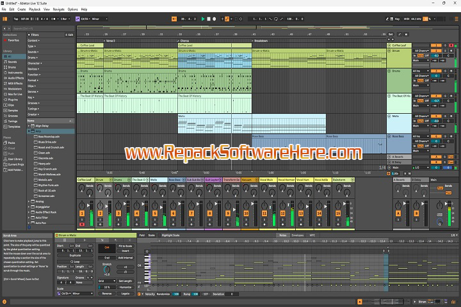Image resolution: width=461 pixels, height=307 pixels.
Task: Open the MIDI Effects category in the browser
Action: point(15,83)
